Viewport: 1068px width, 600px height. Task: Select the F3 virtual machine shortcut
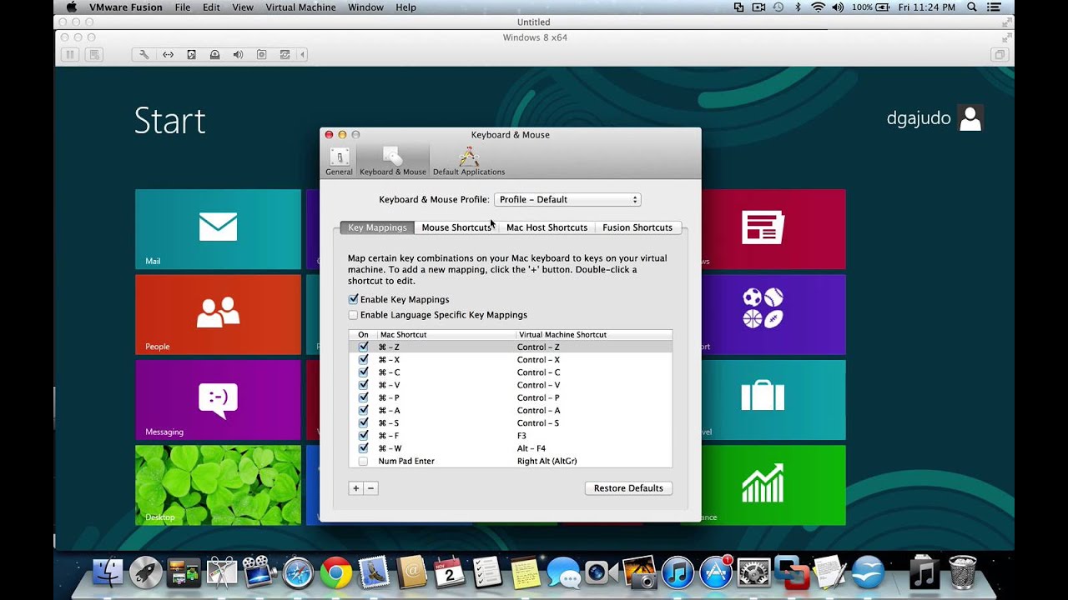pos(521,436)
